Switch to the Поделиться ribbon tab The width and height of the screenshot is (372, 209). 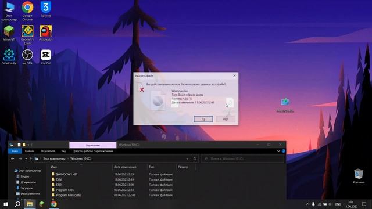48,151
